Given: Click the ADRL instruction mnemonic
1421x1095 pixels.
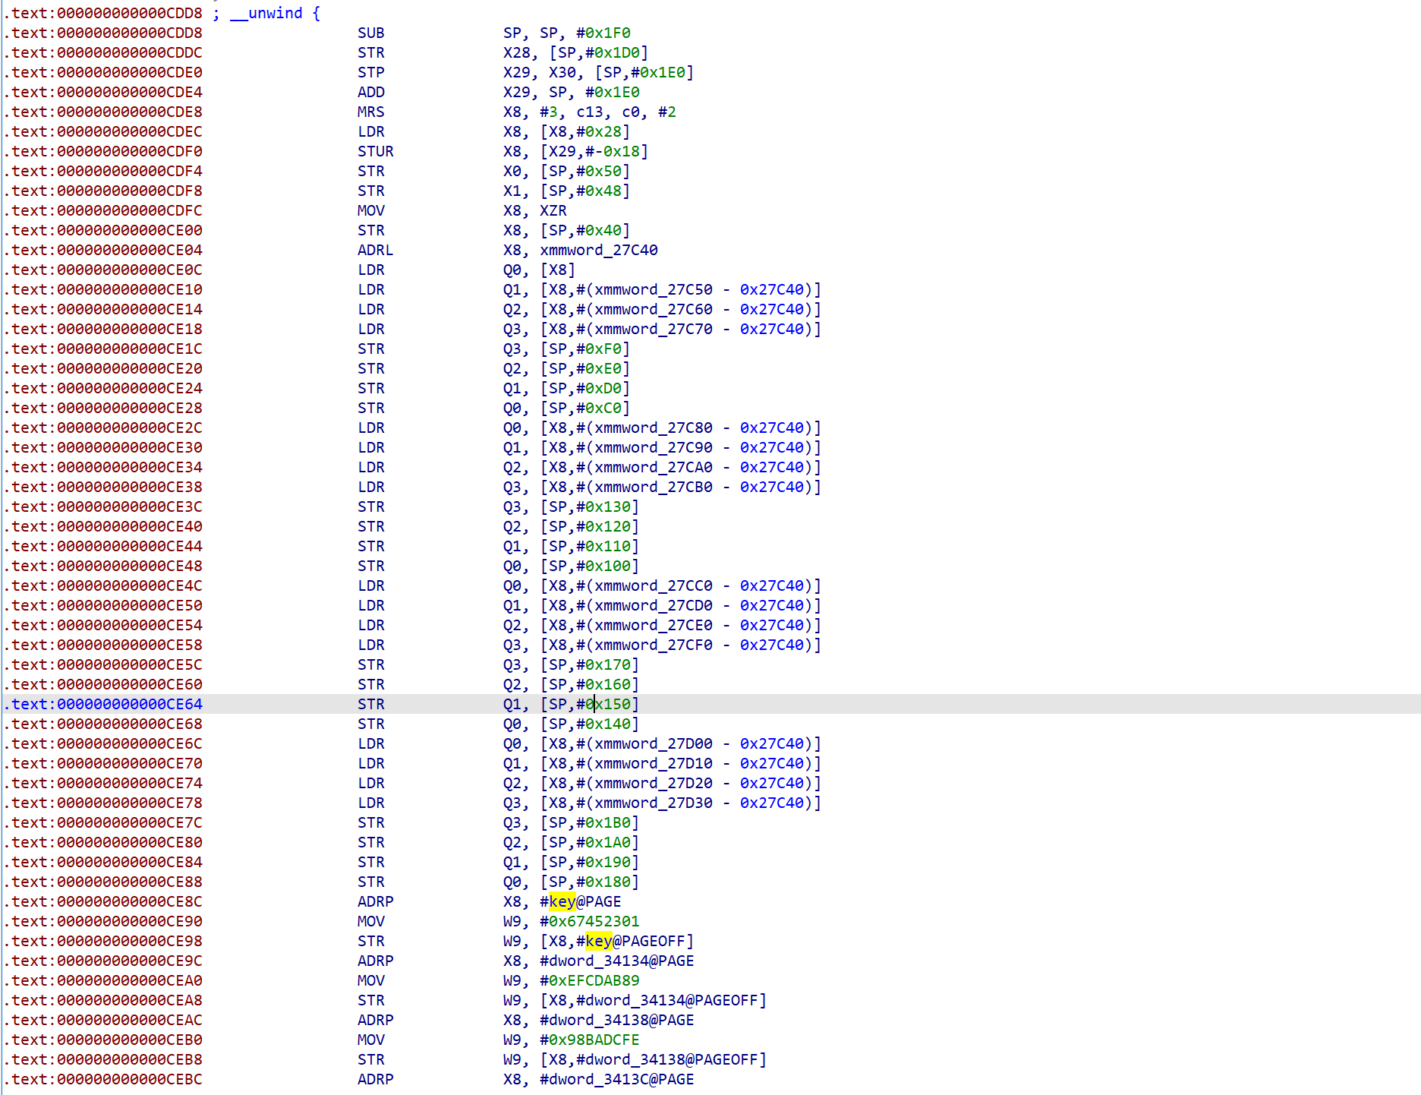Looking at the screenshot, I should [x=375, y=251].
